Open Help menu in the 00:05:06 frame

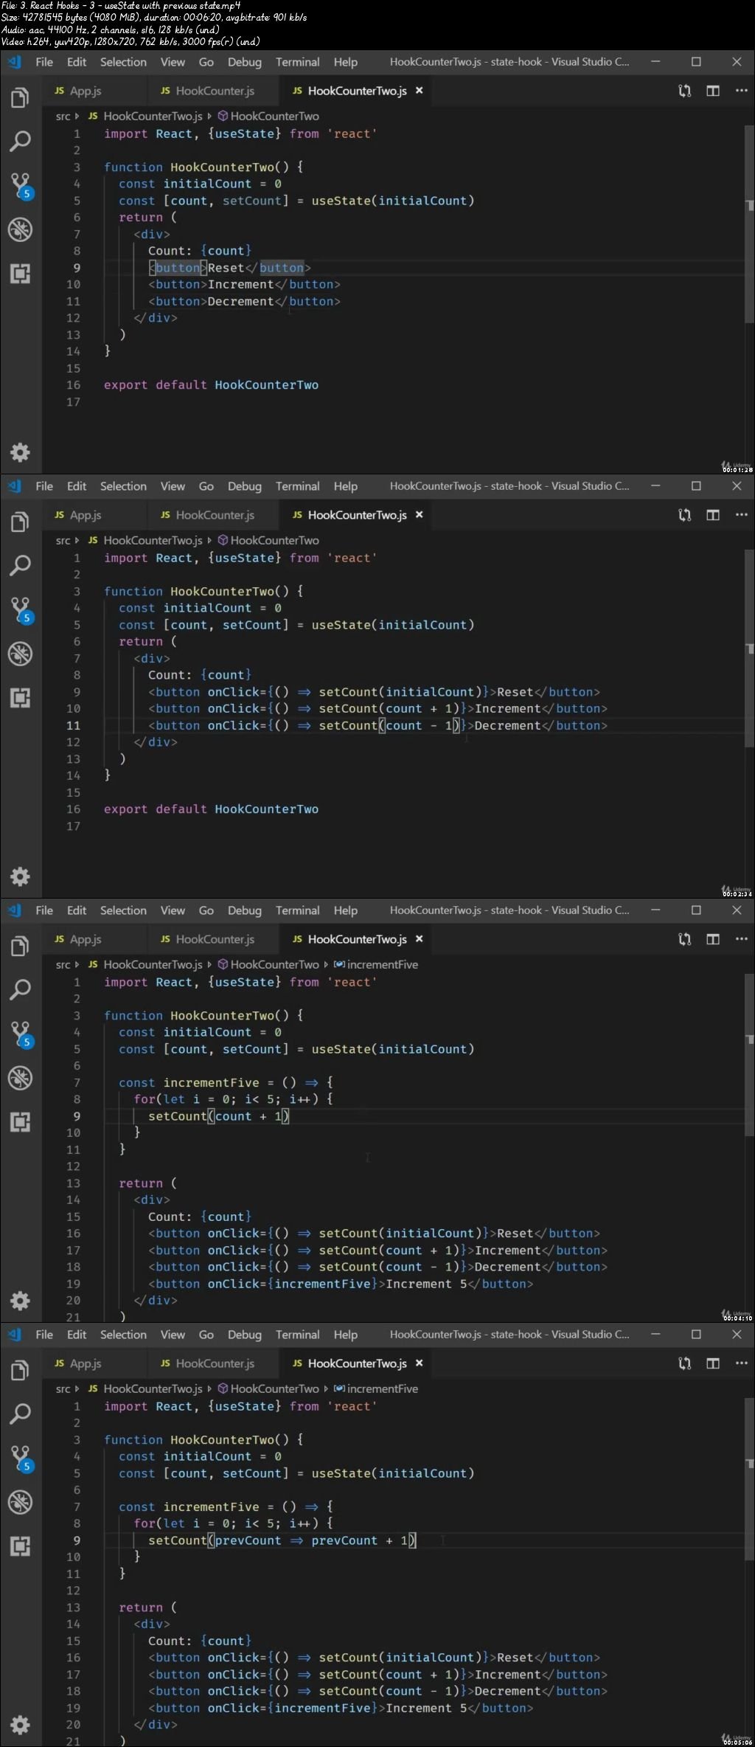click(345, 1335)
